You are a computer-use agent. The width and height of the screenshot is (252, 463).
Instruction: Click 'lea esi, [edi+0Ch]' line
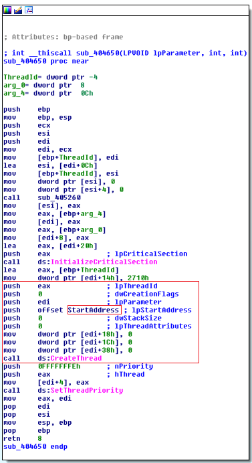point(50,166)
